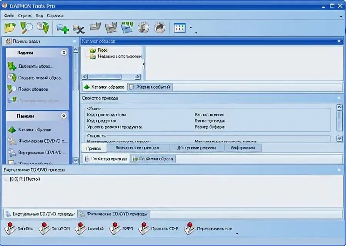The width and height of the screenshot is (346, 246).
Task: Select the Информация tab
Action: [x=243, y=148]
